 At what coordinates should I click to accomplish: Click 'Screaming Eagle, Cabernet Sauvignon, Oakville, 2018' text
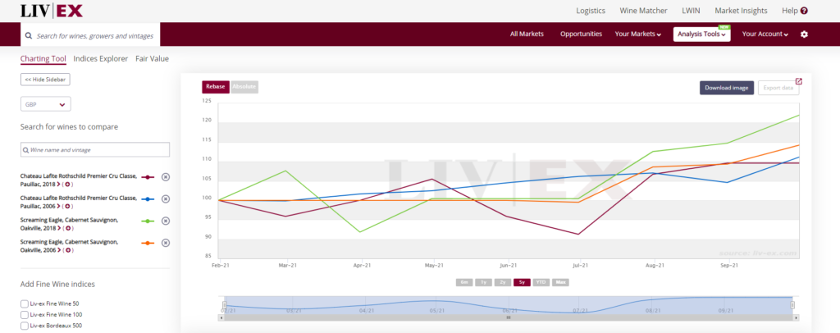69,224
